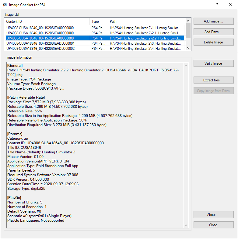Click the Parental Level: 5 line
This screenshot has width=238, height=239.
(21, 170)
